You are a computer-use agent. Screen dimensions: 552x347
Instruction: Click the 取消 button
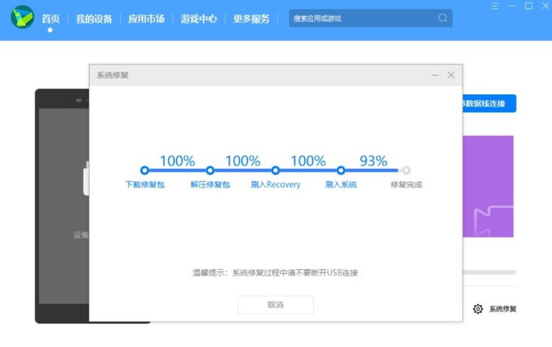click(276, 305)
